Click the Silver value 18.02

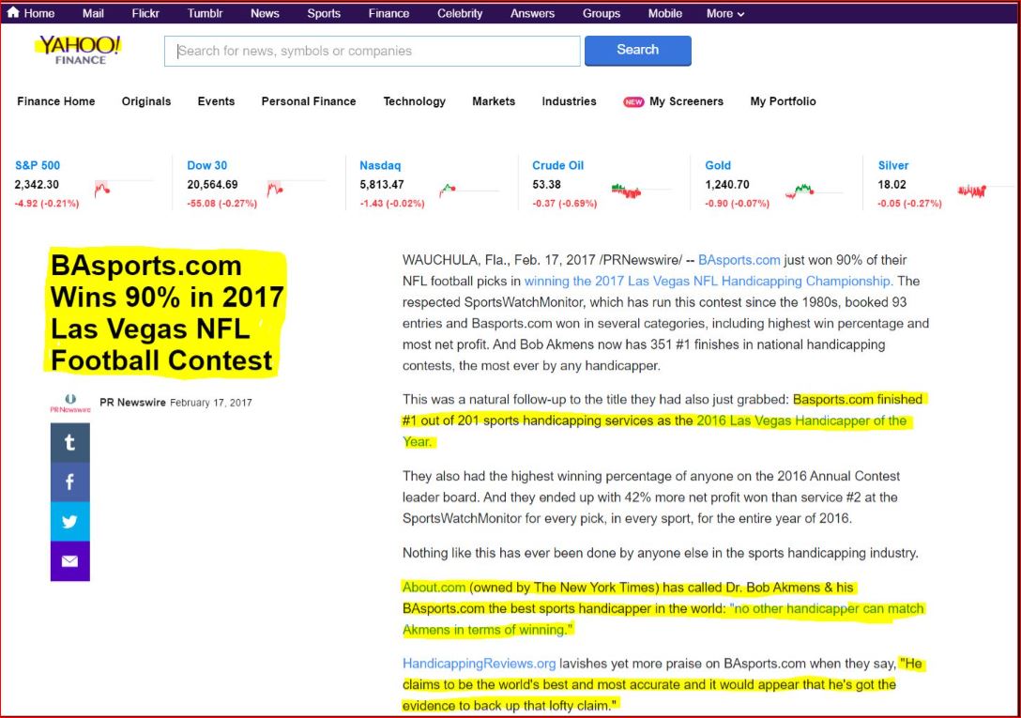click(x=892, y=185)
